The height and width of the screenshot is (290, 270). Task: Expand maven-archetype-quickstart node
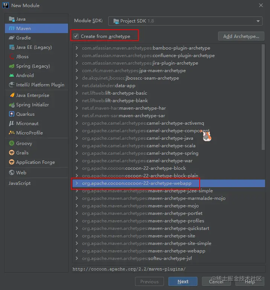[77, 228]
